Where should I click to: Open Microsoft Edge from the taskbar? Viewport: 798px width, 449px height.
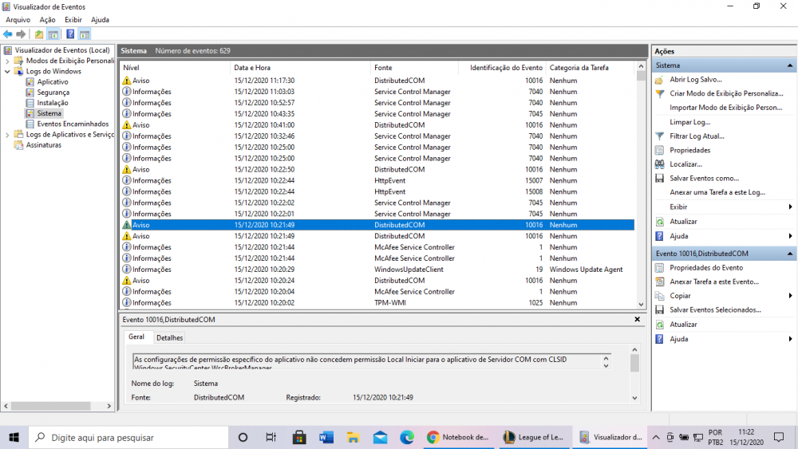pyautogui.click(x=406, y=437)
